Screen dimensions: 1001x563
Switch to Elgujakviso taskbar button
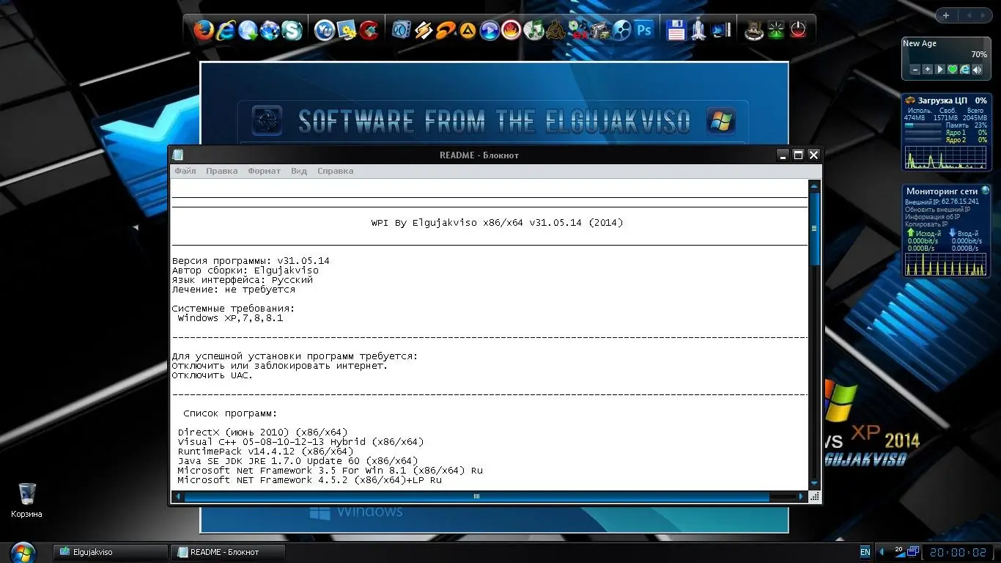[111, 552]
